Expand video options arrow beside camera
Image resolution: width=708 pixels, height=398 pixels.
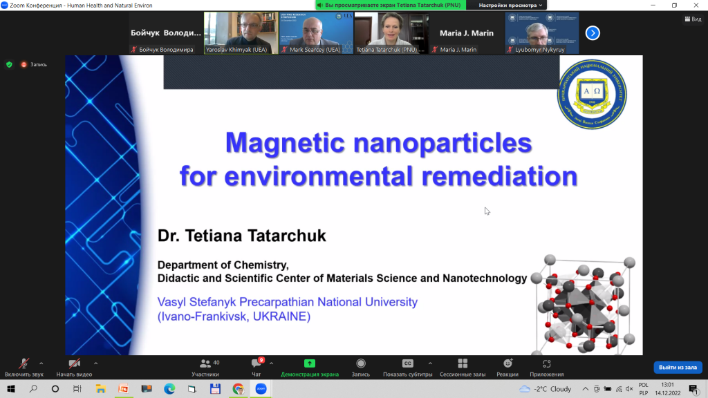tap(95, 363)
